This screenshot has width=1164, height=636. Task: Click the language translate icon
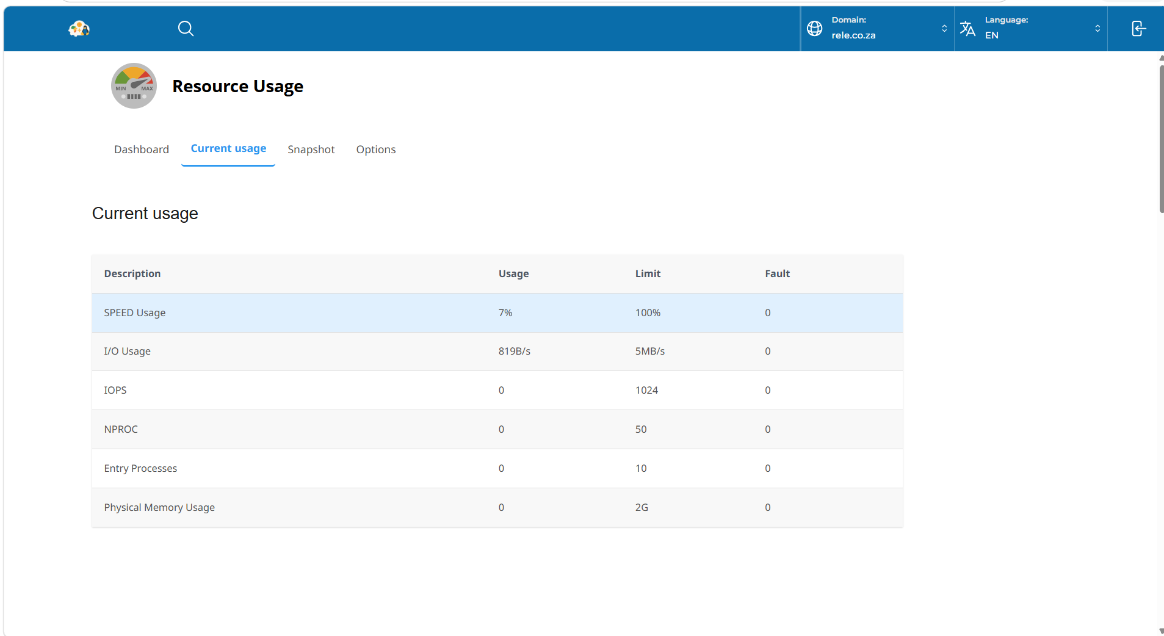pyautogui.click(x=967, y=29)
